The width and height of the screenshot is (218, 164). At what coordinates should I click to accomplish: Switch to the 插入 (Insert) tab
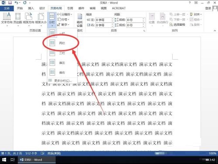click(x=31, y=8)
